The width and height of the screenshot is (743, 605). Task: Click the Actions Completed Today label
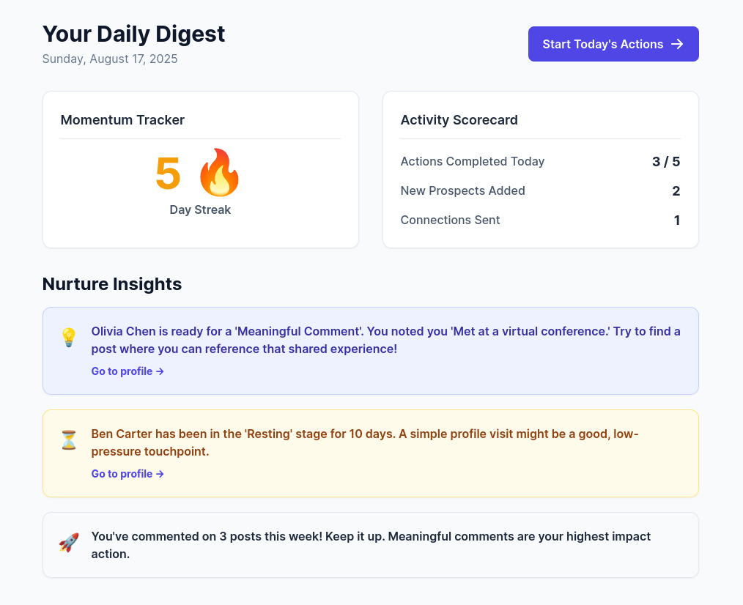473,162
